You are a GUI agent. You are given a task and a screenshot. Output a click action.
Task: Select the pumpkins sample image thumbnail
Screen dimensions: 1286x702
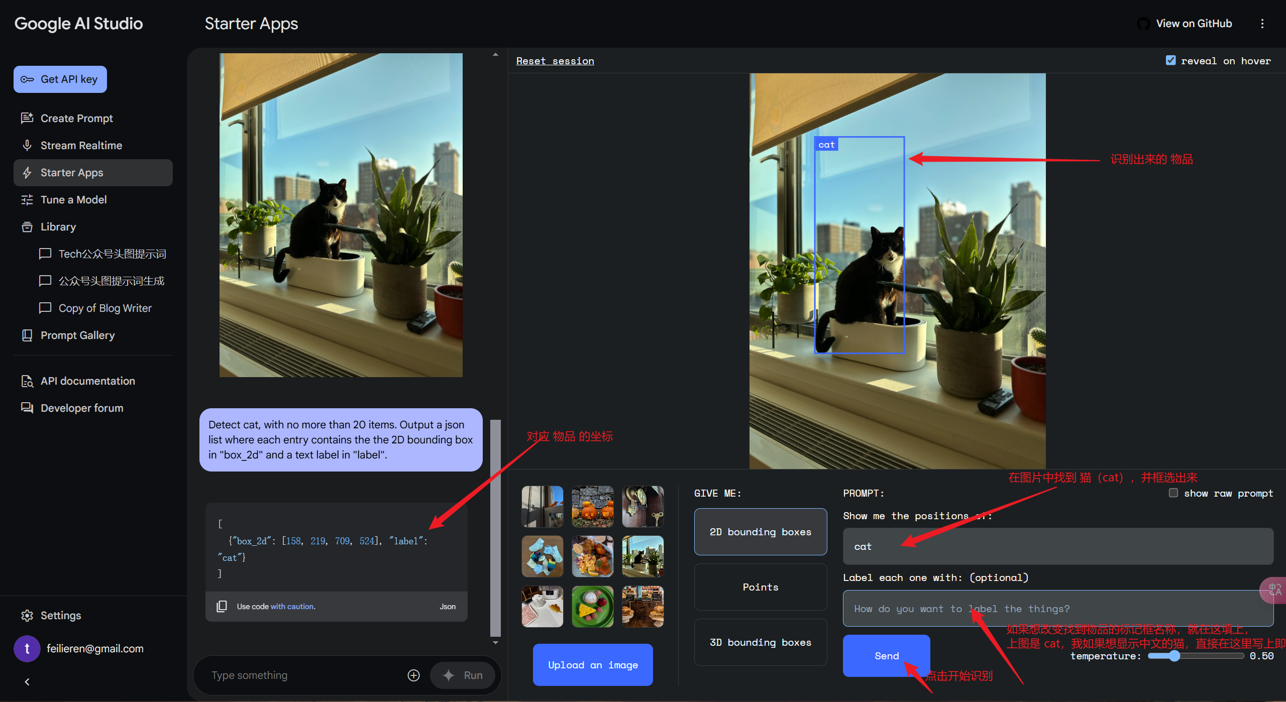[x=592, y=506]
